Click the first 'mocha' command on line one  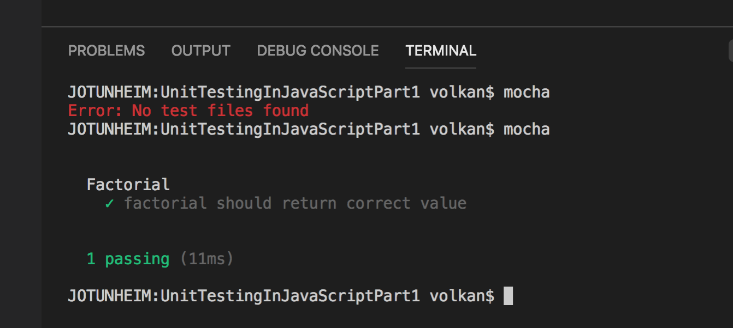coord(526,92)
